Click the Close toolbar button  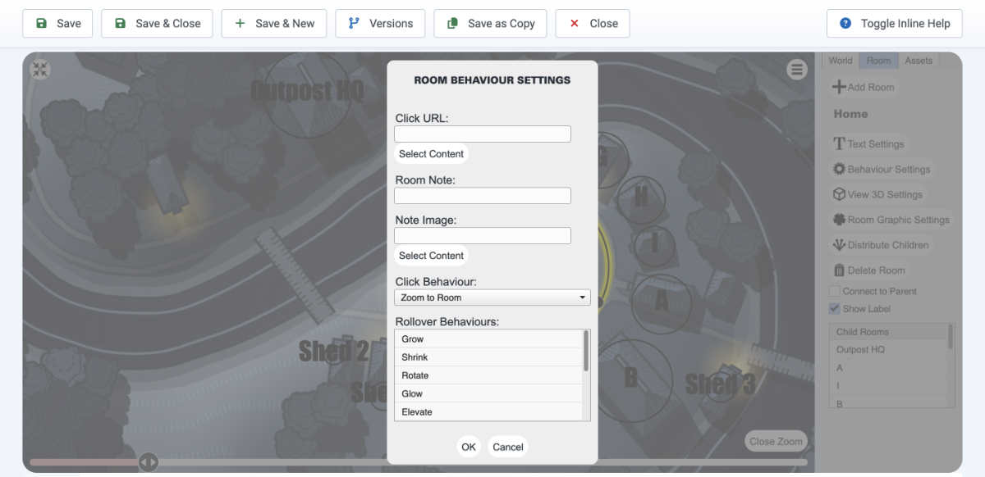click(593, 24)
